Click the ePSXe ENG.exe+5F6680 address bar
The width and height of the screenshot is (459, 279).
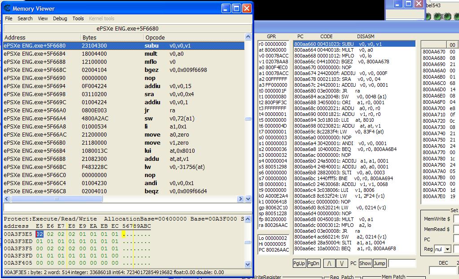pos(128,29)
